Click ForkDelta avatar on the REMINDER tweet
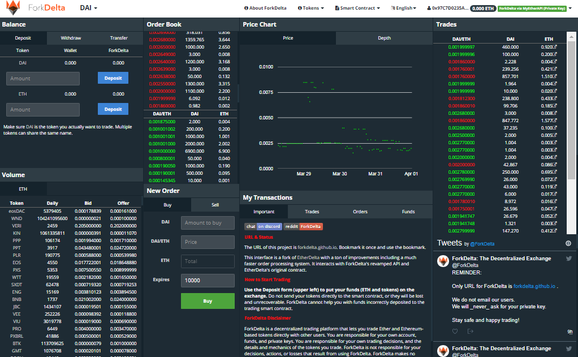Screen dimensions: 578x357 pyautogui.click(x=443, y=261)
